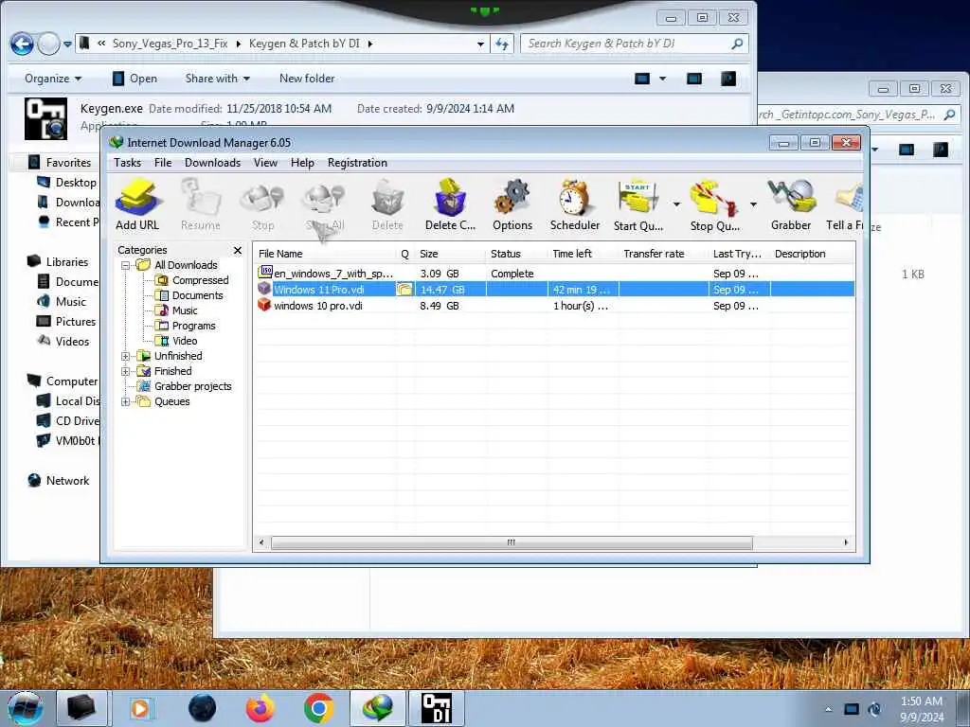Show hidden system tray icons
The image size is (970, 727).
pyautogui.click(x=829, y=709)
